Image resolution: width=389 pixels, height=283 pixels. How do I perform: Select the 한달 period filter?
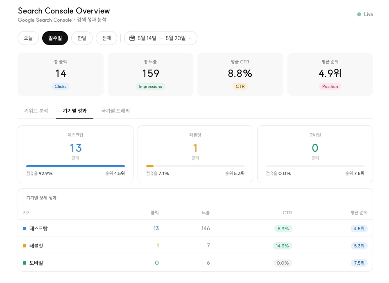tap(82, 38)
